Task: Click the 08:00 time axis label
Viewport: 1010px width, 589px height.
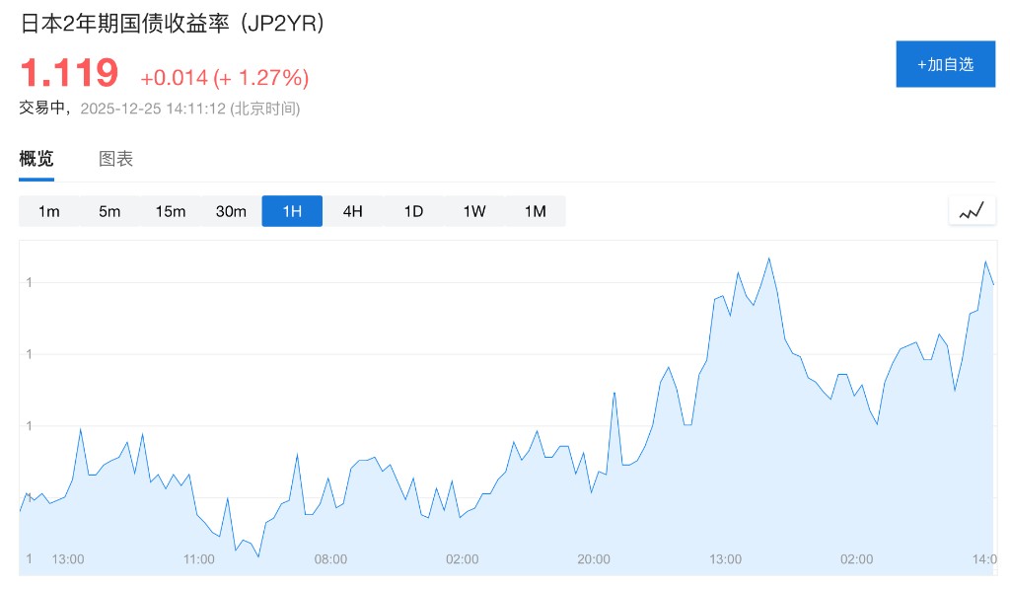Action: click(330, 559)
